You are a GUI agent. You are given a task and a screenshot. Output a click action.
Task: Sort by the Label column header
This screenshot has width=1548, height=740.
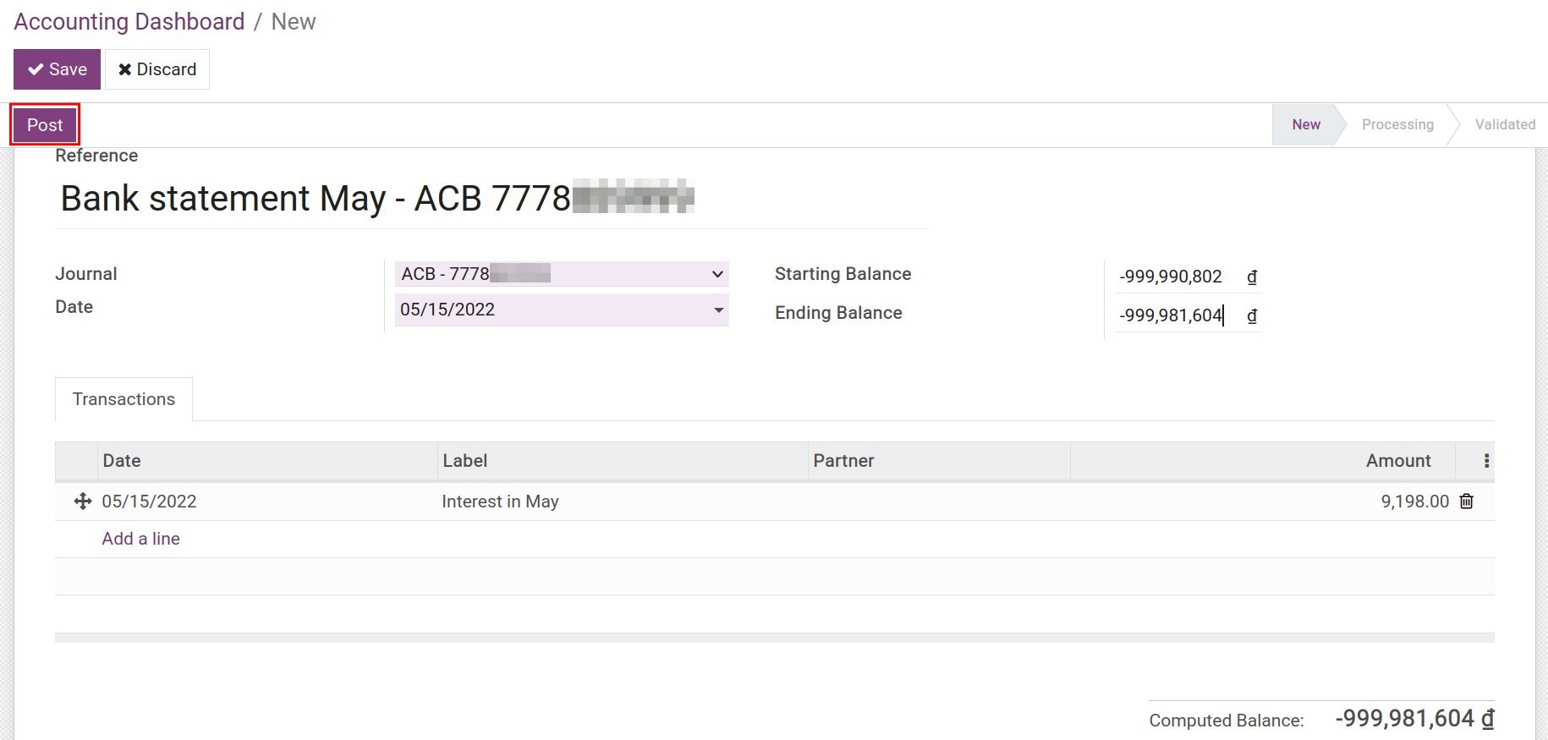465,461
